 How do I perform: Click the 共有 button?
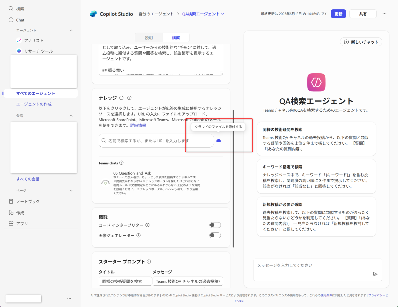pos(363,14)
